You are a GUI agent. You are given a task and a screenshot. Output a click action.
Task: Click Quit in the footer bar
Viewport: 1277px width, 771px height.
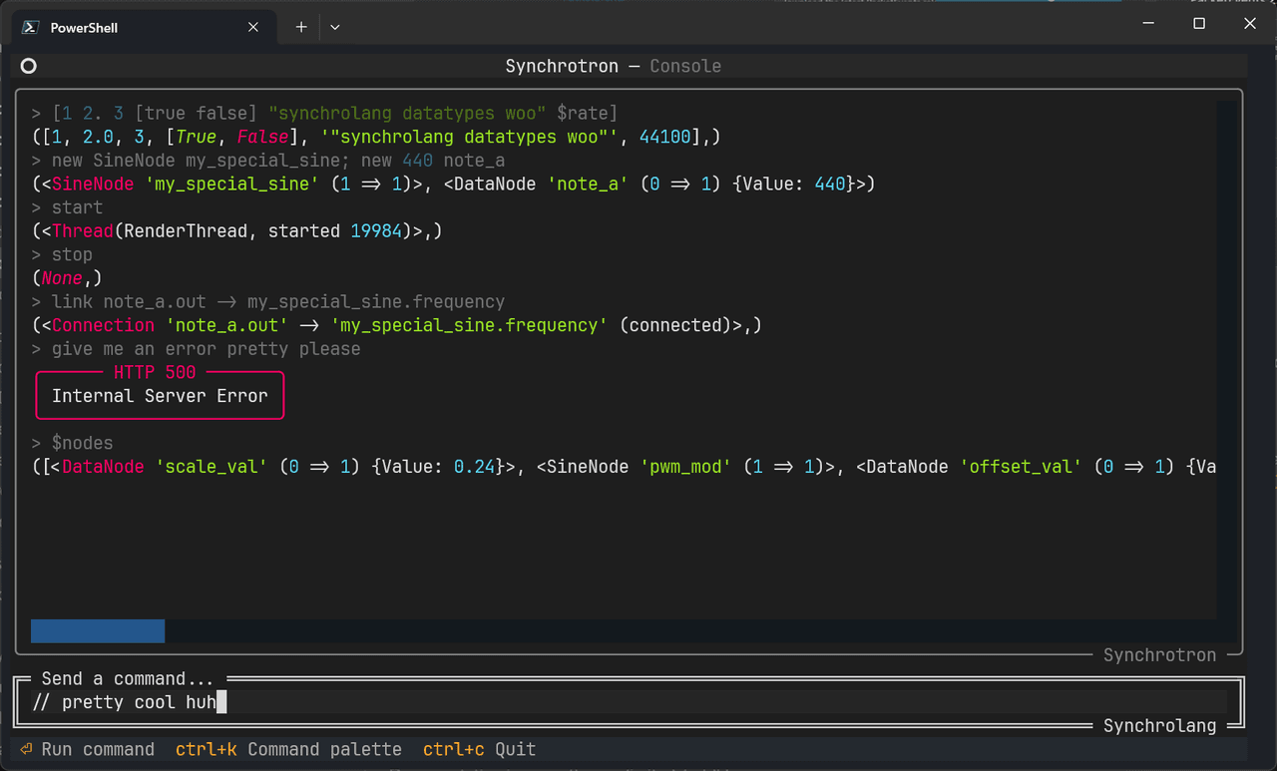point(515,749)
